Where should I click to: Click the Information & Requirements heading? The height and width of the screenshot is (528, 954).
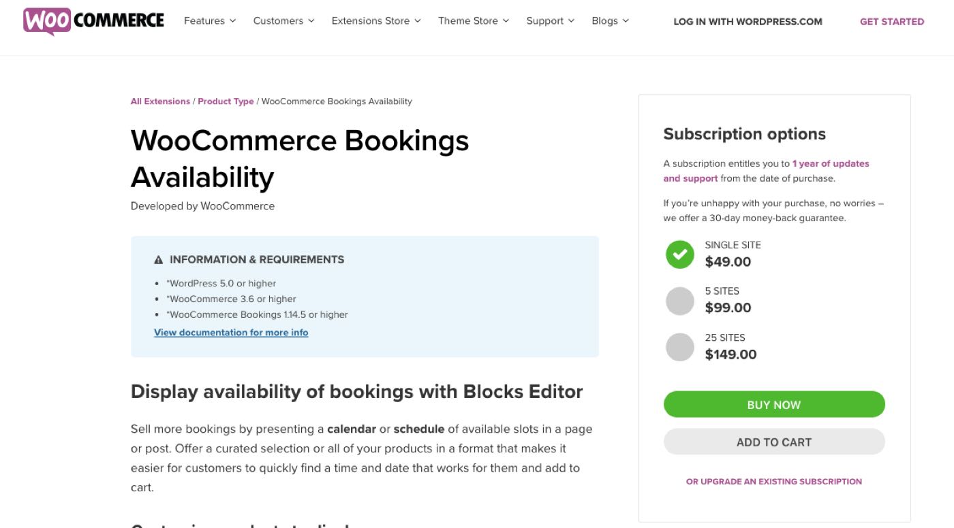click(257, 260)
